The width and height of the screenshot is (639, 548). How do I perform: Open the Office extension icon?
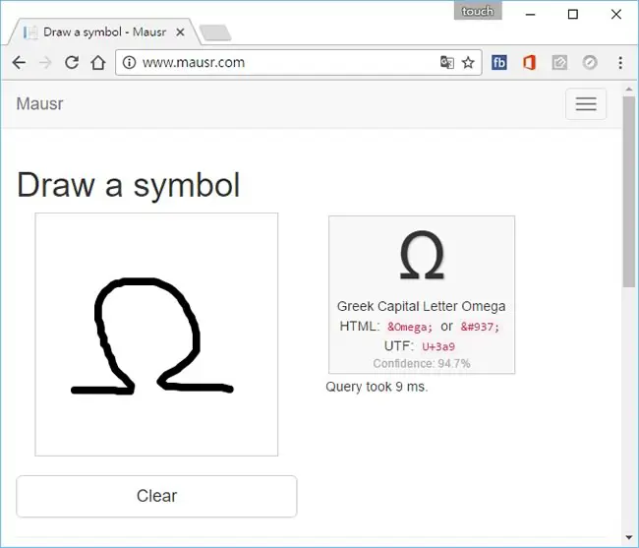coord(529,62)
